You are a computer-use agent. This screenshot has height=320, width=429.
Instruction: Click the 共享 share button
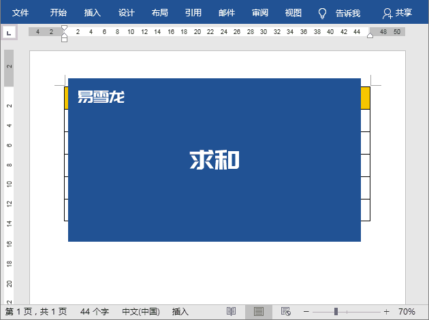pos(397,13)
